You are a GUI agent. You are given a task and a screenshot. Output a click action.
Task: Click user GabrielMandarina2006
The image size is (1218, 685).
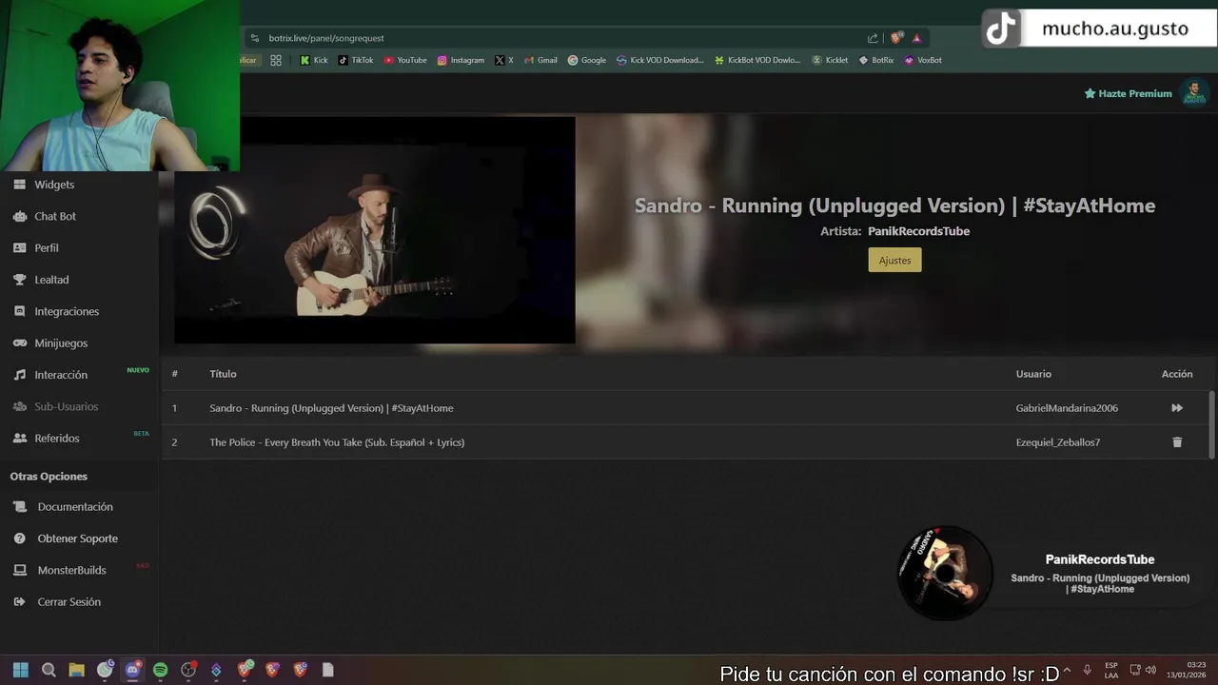pyautogui.click(x=1067, y=408)
